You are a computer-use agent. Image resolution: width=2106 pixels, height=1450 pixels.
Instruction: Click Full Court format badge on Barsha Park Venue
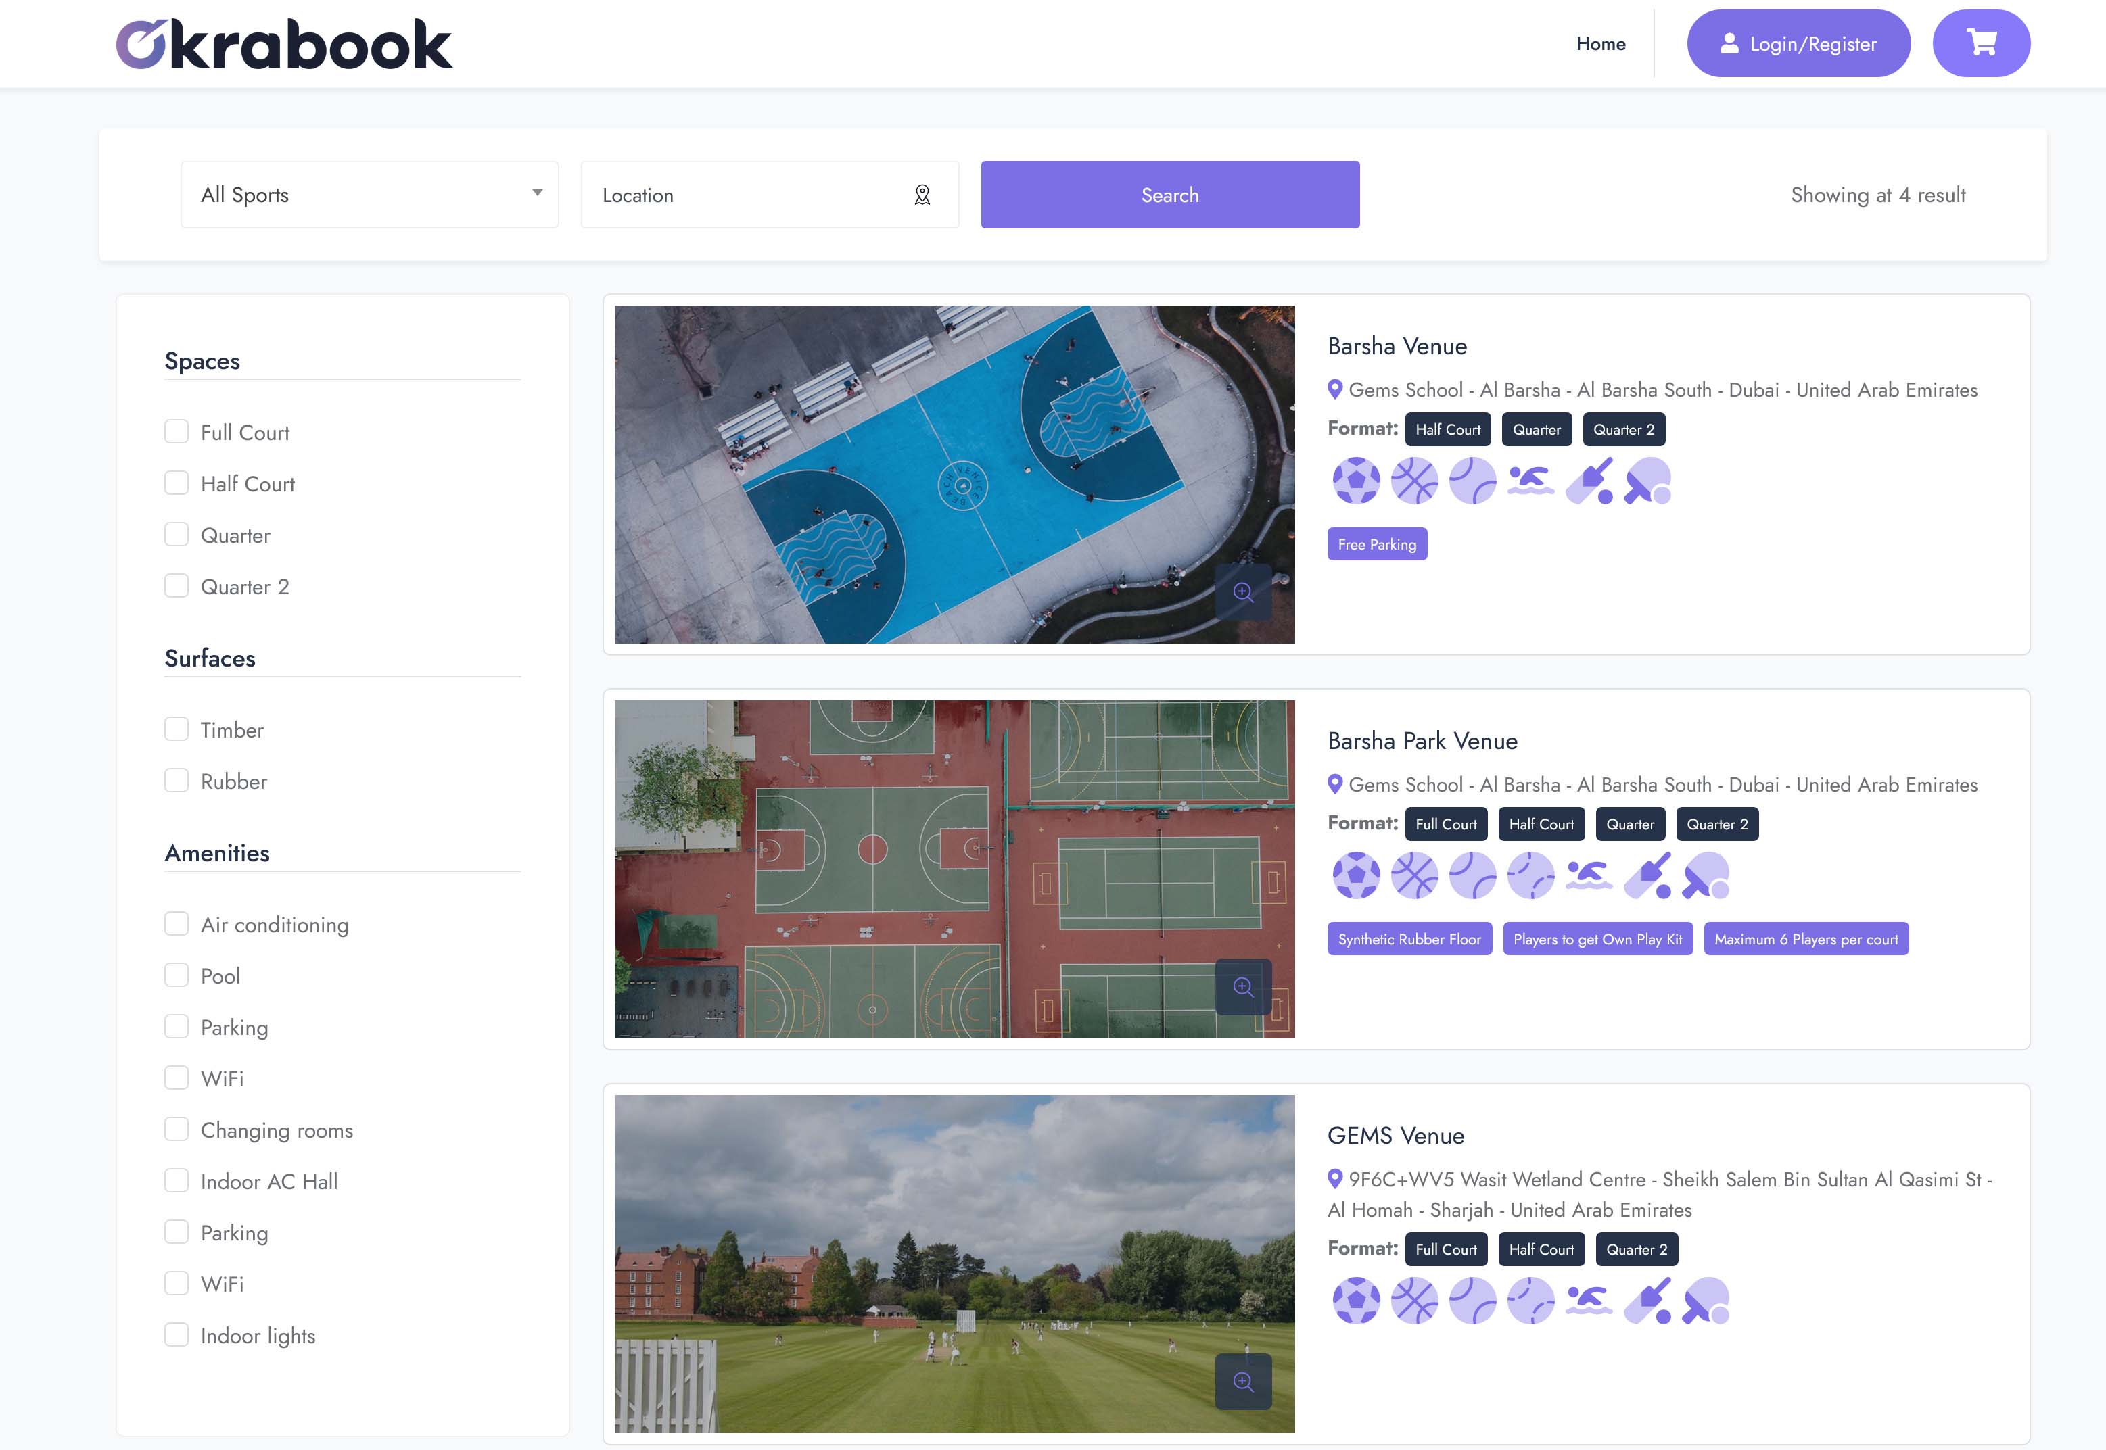pyautogui.click(x=1445, y=824)
